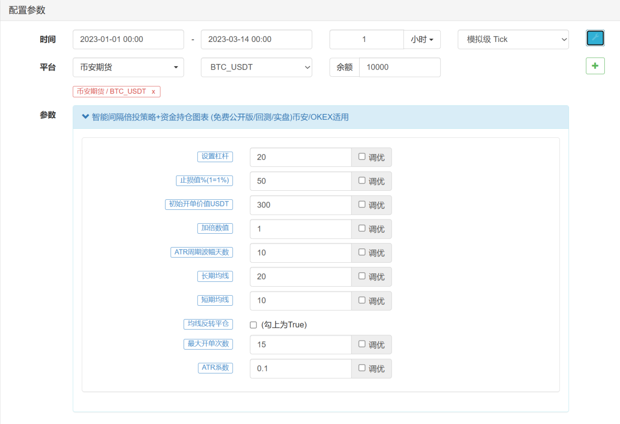
Task: Click the 初始开单价值USDT field showing 300
Action: pyautogui.click(x=301, y=205)
